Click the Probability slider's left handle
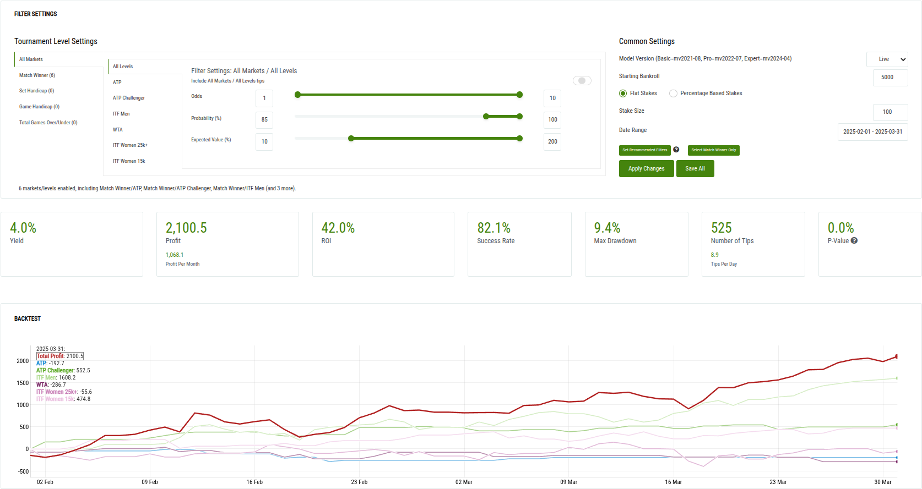The height and width of the screenshot is (489, 922). [486, 117]
